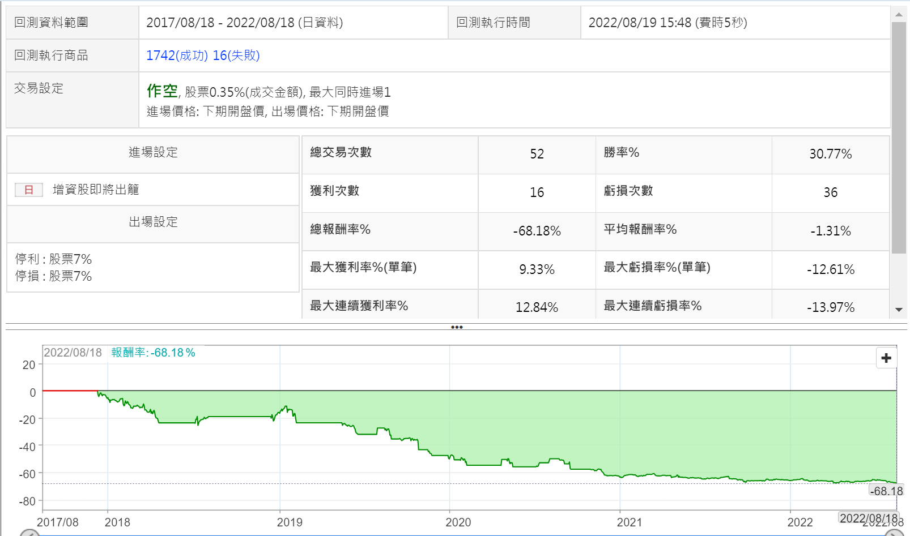This screenshot has width=910, height=536.
Task: Click the 總交易次數 value 52
Action: tap(537, 154)
